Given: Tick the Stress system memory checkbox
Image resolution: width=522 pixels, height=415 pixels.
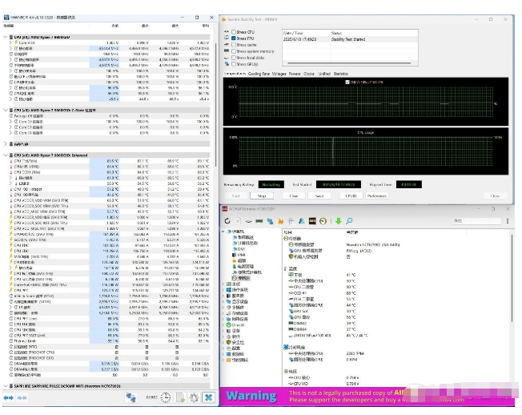Looking at the screenshot, I should pos(232,51).
